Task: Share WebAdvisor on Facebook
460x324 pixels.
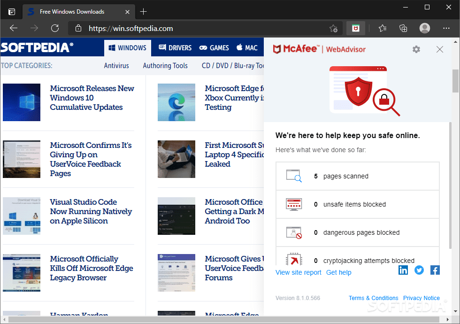Action: (x=435, y=270)
